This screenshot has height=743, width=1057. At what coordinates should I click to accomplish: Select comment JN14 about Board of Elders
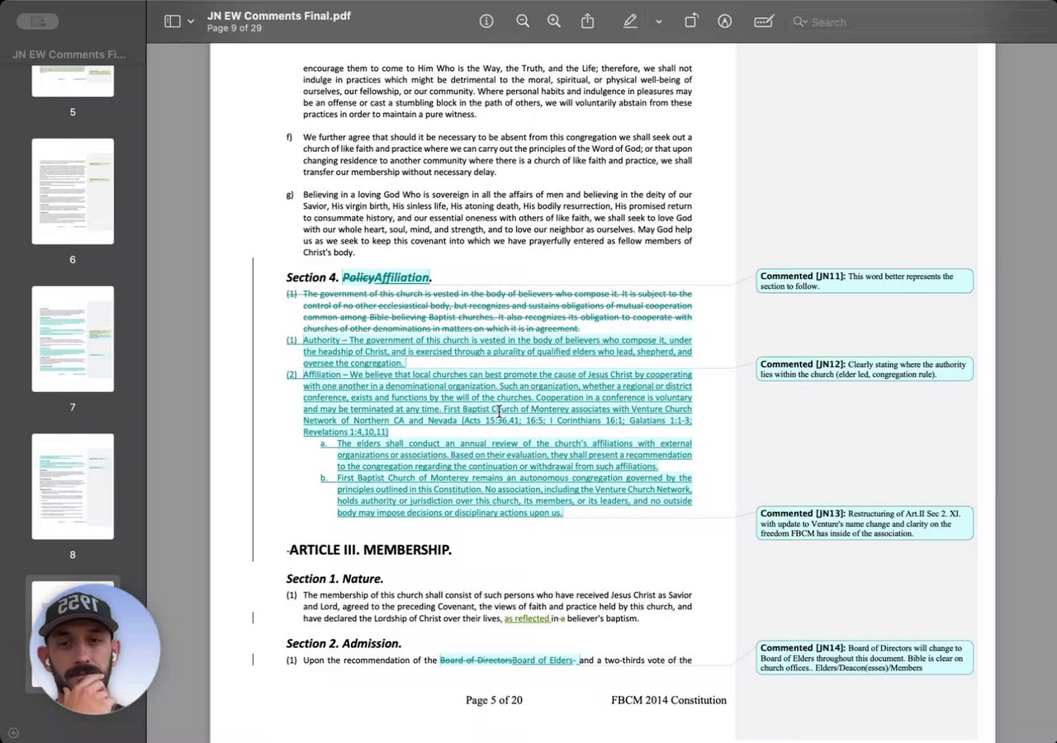[865, 658]
